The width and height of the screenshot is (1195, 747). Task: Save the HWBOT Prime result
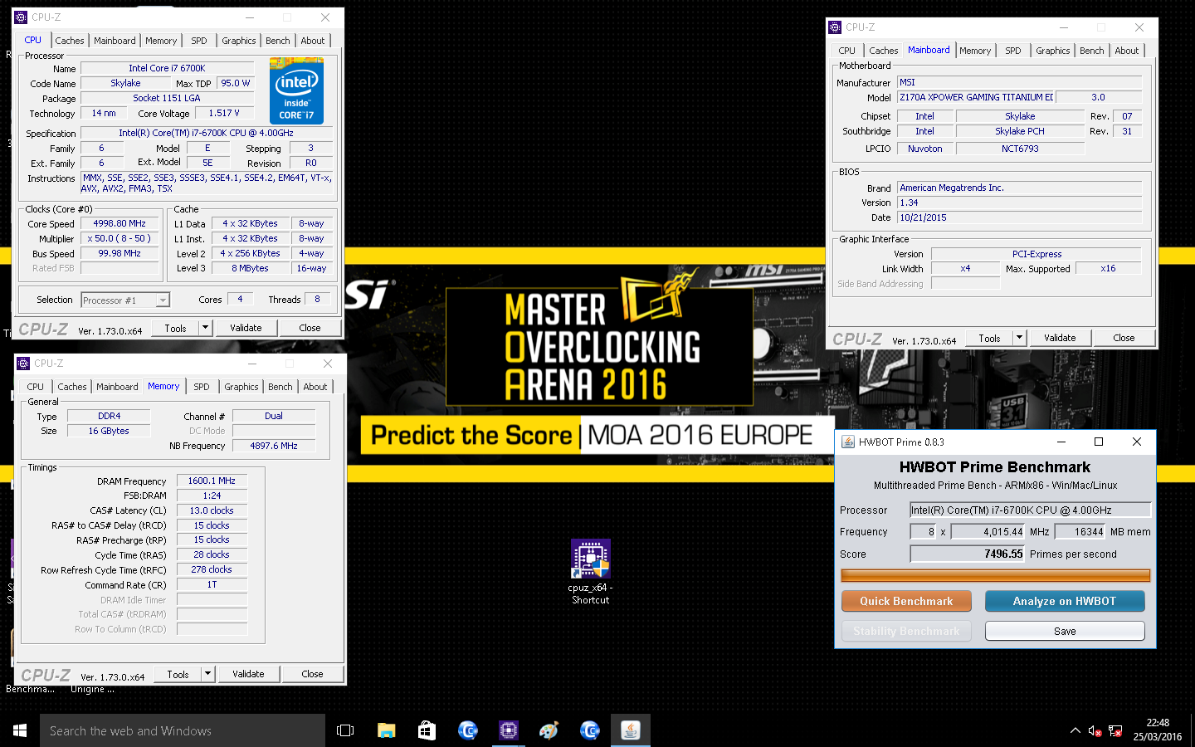(1065, 631)
